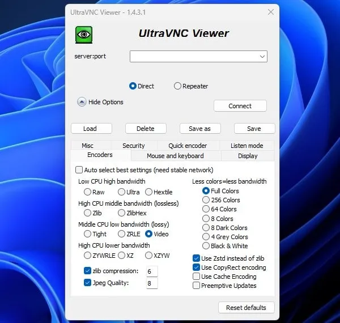Choose 64 Colors radio button
Image resolution: width=340 pixels, height=323 pixels.
pos(206,209)
